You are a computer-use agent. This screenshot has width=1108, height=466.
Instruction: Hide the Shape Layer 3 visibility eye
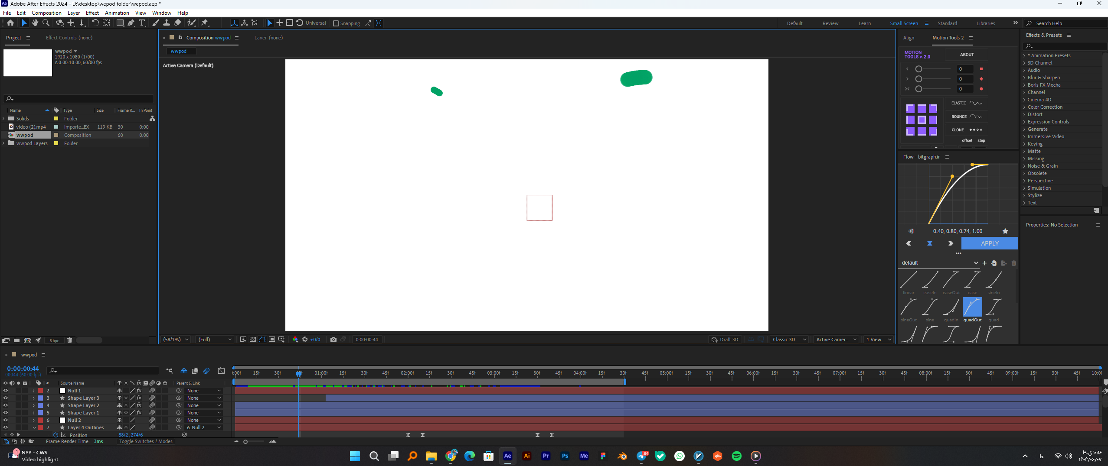click(x=5, y=398)
